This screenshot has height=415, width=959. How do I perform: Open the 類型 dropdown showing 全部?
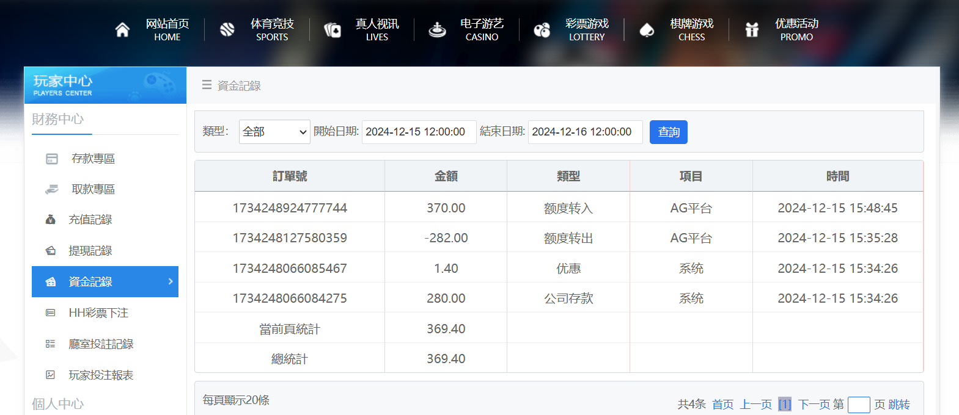coord(274,132)
